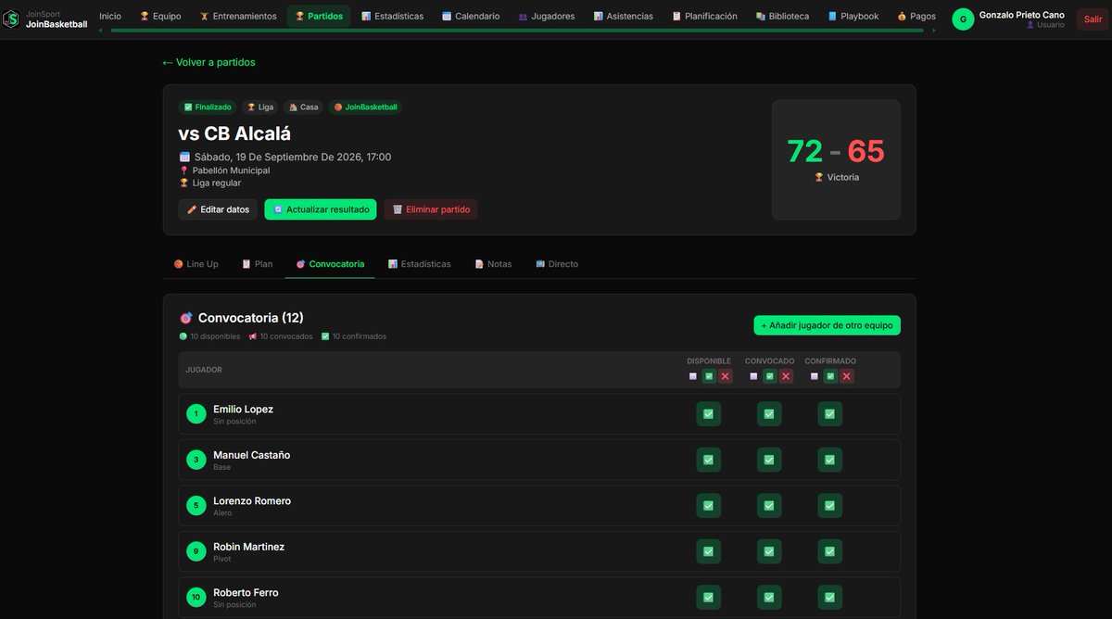Mark all Convocado with green check
Viewport: 1112px width, 619px height.
pyautogui.click(x=769, y=376)
